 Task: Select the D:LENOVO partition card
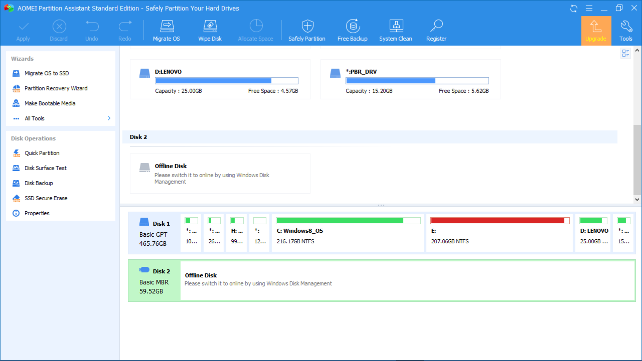[220, 79]
